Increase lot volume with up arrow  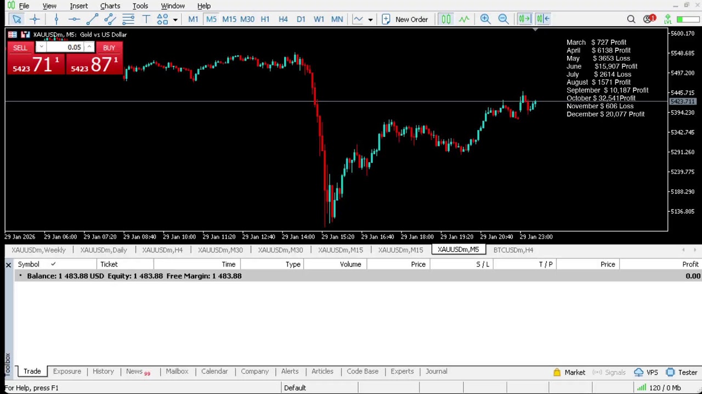pos(88,48)
